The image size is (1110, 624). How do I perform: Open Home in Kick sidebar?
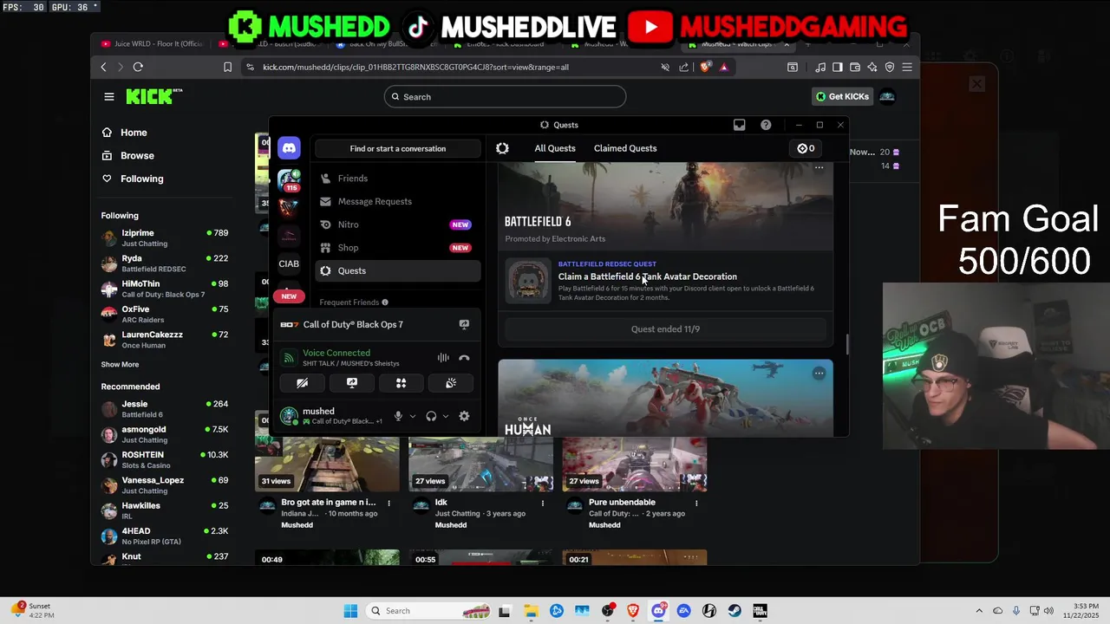(x=134, y=133)
